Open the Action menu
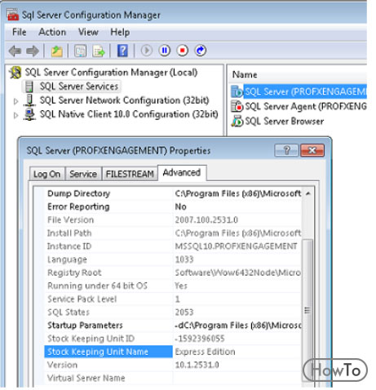 [52, 32]
